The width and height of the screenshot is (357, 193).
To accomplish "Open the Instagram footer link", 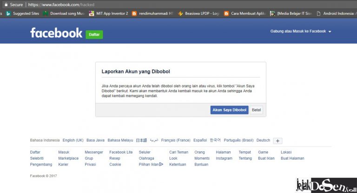I will (224, 158).
